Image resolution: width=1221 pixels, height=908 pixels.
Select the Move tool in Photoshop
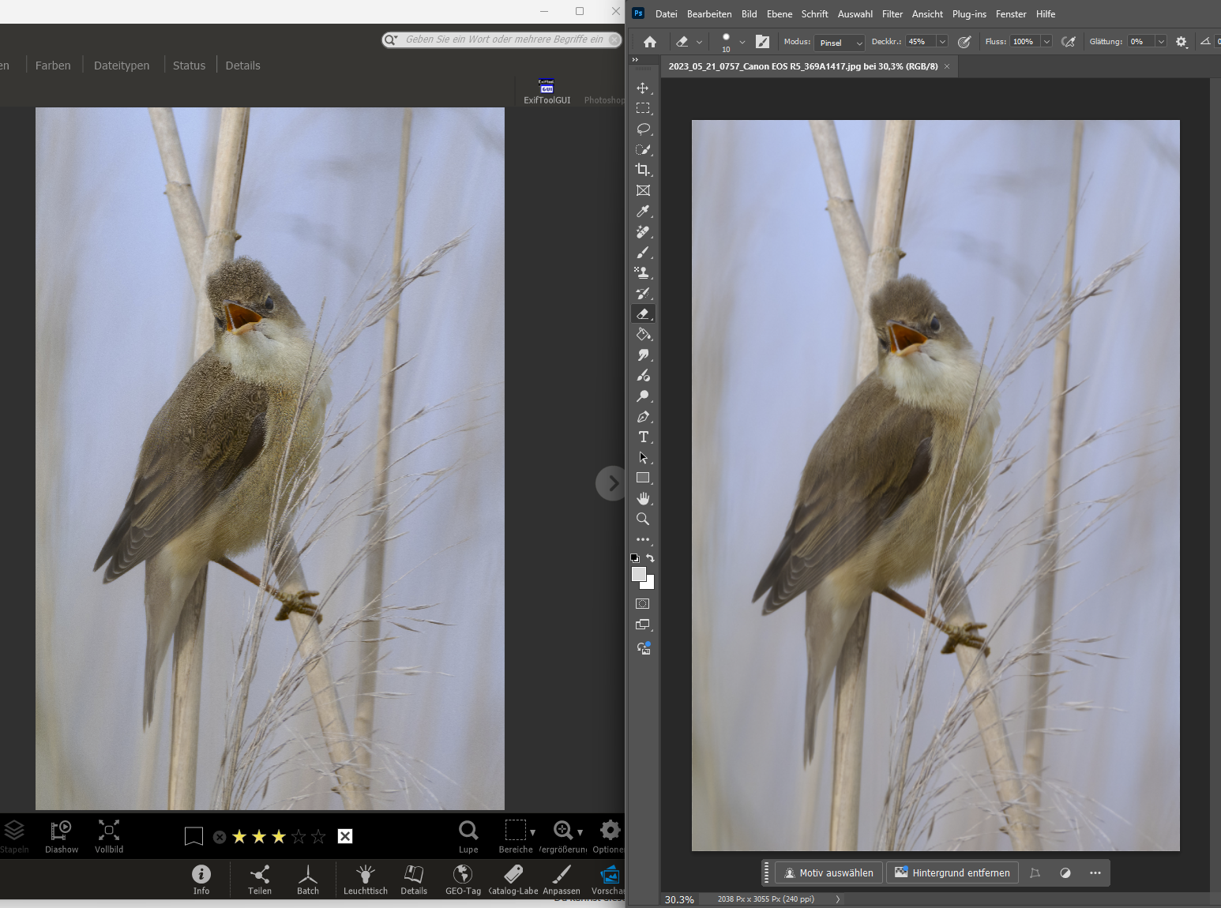[643, 88]
